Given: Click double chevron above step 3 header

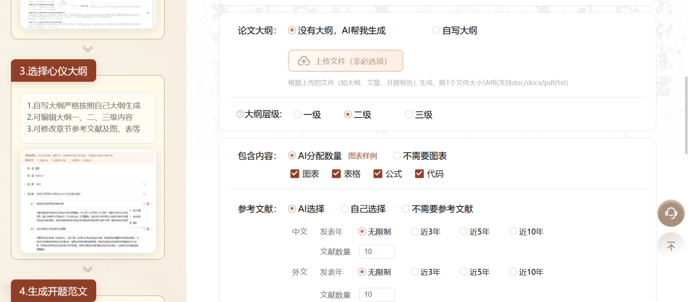Looking at the screenshot, I should [87, 49].
